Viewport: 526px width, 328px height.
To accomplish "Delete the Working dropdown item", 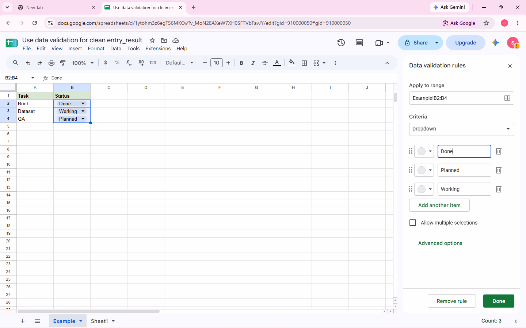I will (x=499, y=189).
